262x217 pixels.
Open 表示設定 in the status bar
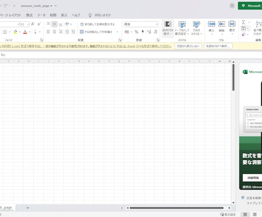[228, 215]
